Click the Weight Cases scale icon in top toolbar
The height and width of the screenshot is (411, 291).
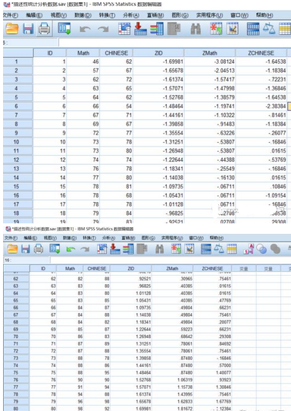click(x=269, y=29)
